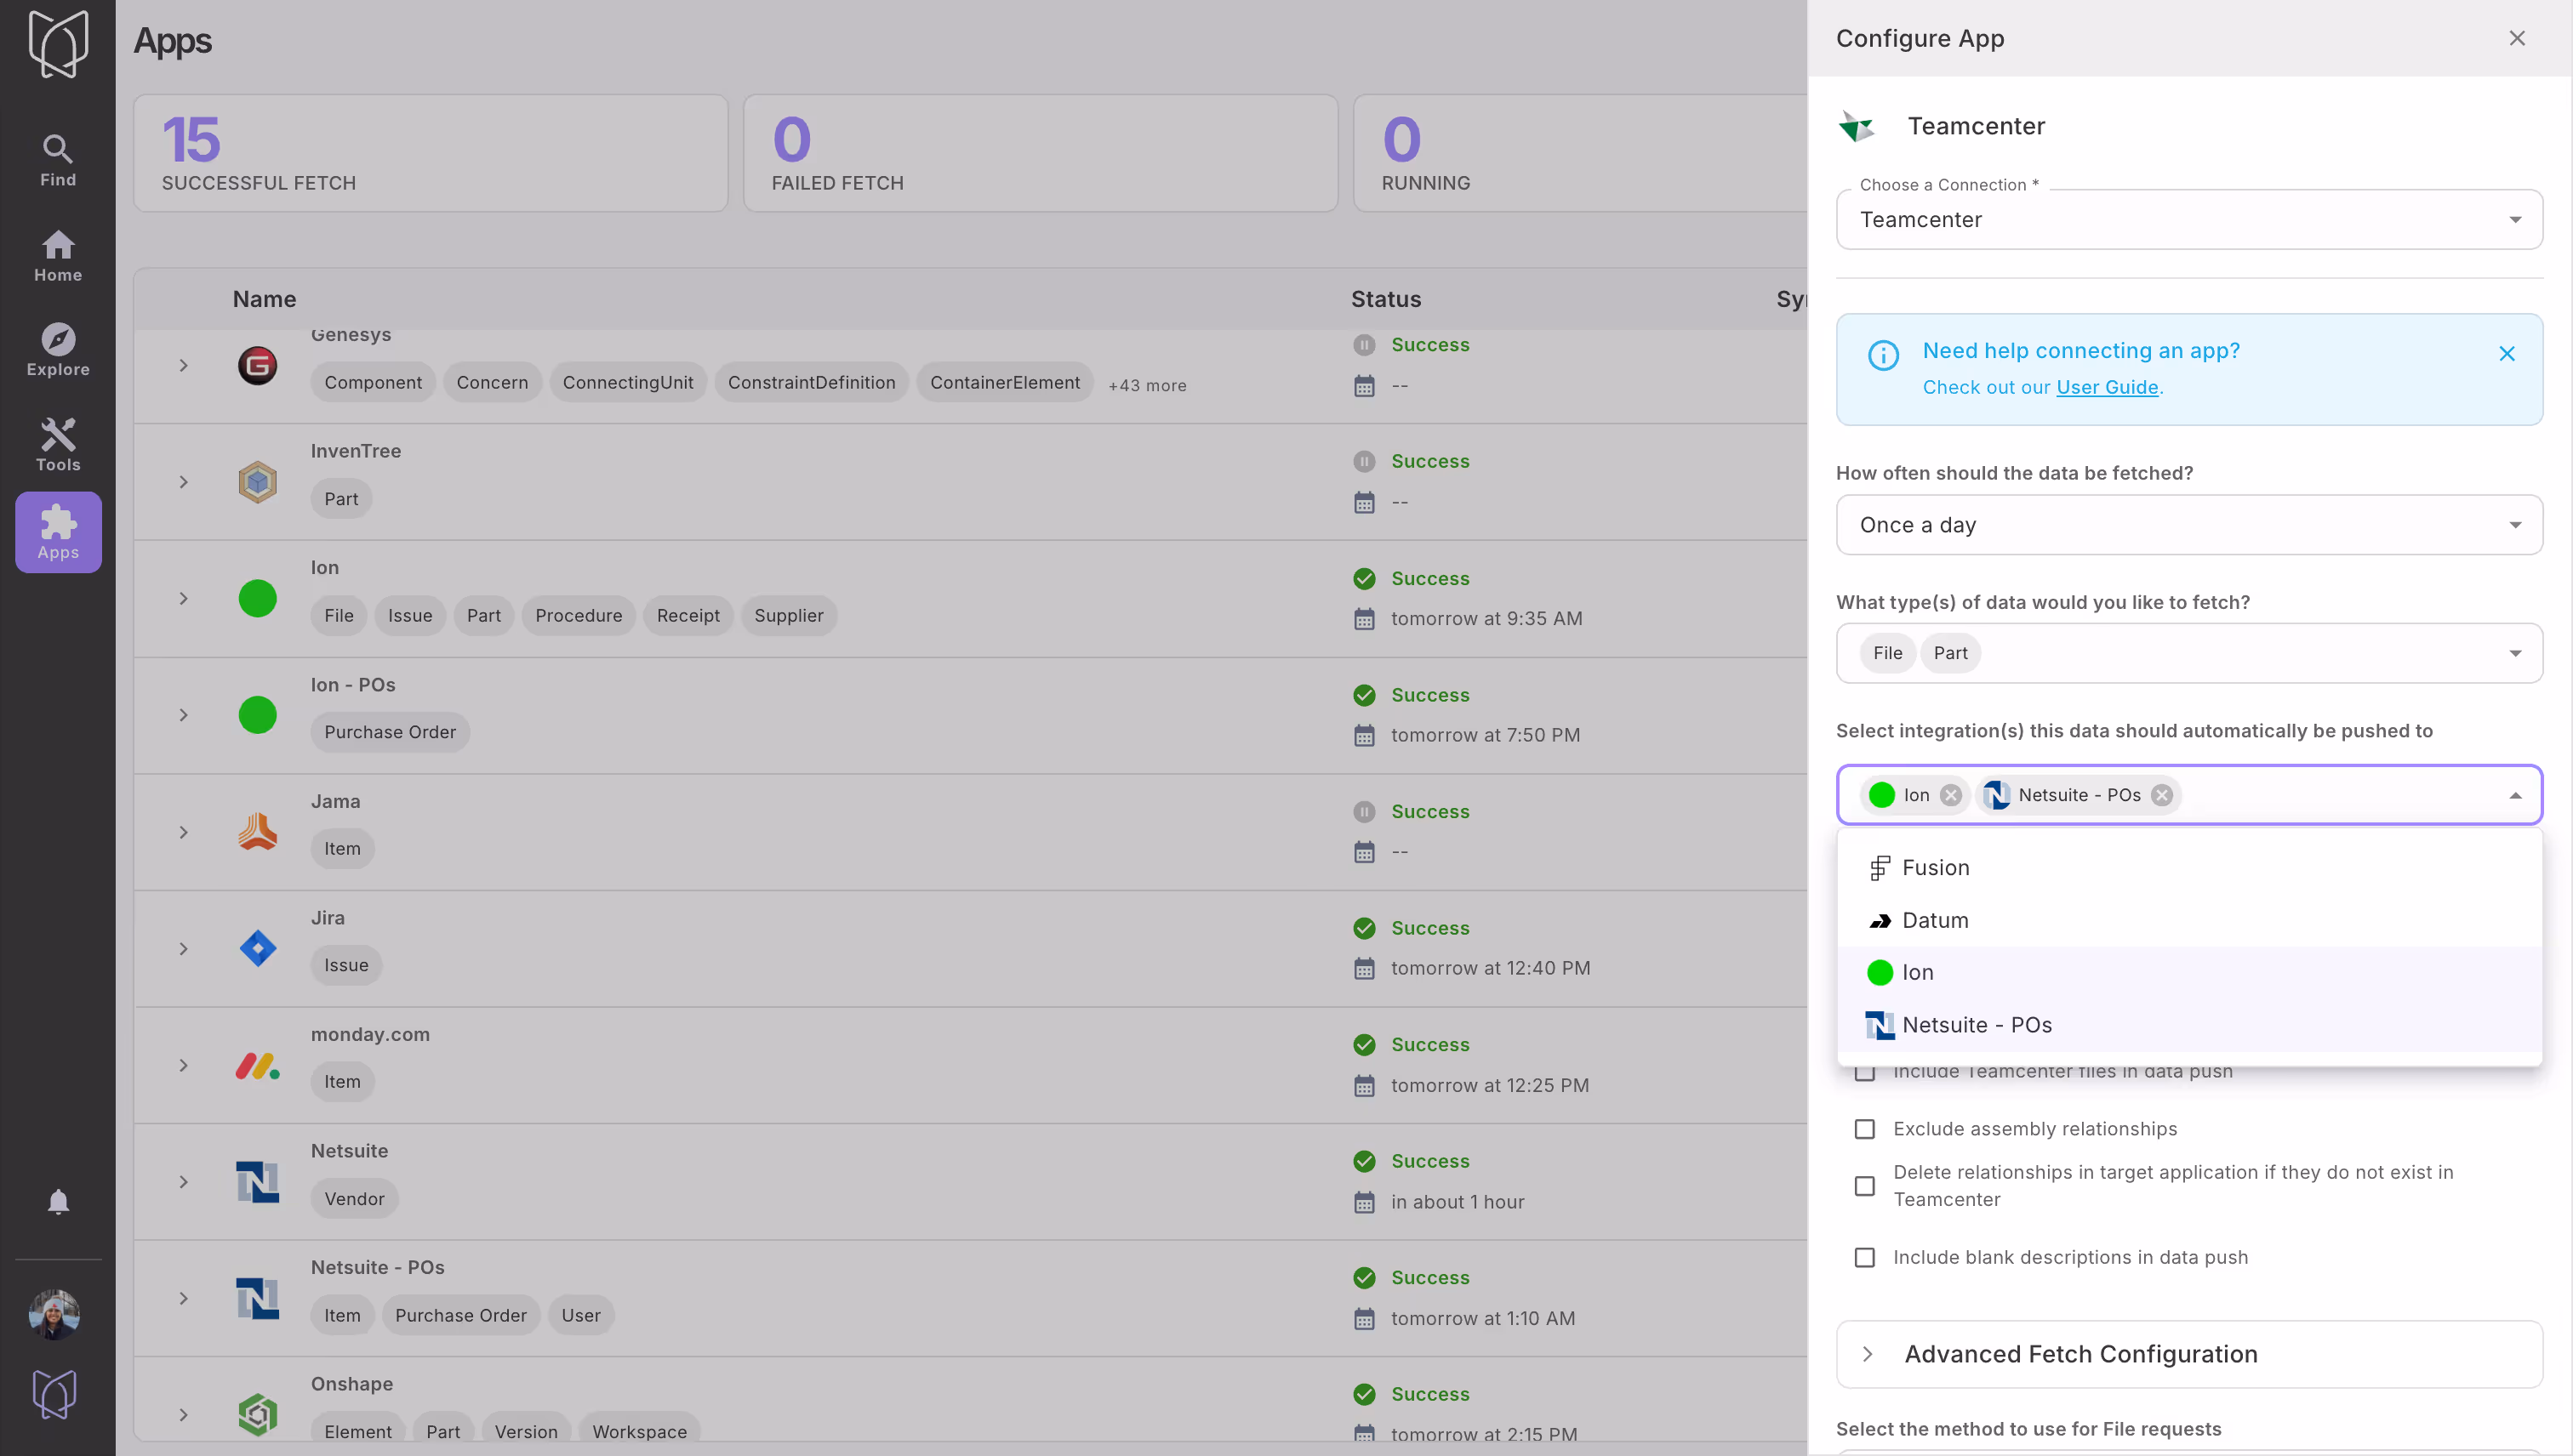2573x1456 pixels.
Task: Open the Find search in sidebar
Action: pos(58,161)
